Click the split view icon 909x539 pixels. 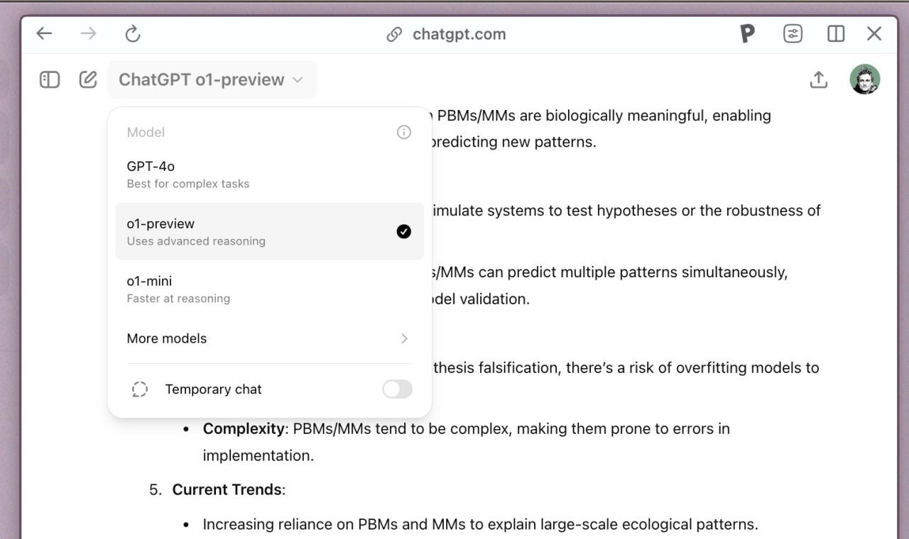[x=836, y=34]
